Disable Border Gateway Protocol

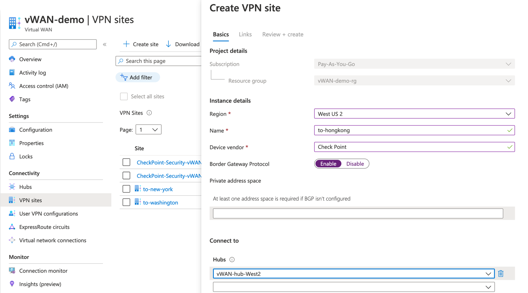click(355, 164)
